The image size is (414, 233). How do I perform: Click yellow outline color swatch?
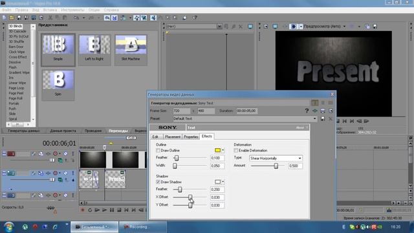tap(217, 150)
